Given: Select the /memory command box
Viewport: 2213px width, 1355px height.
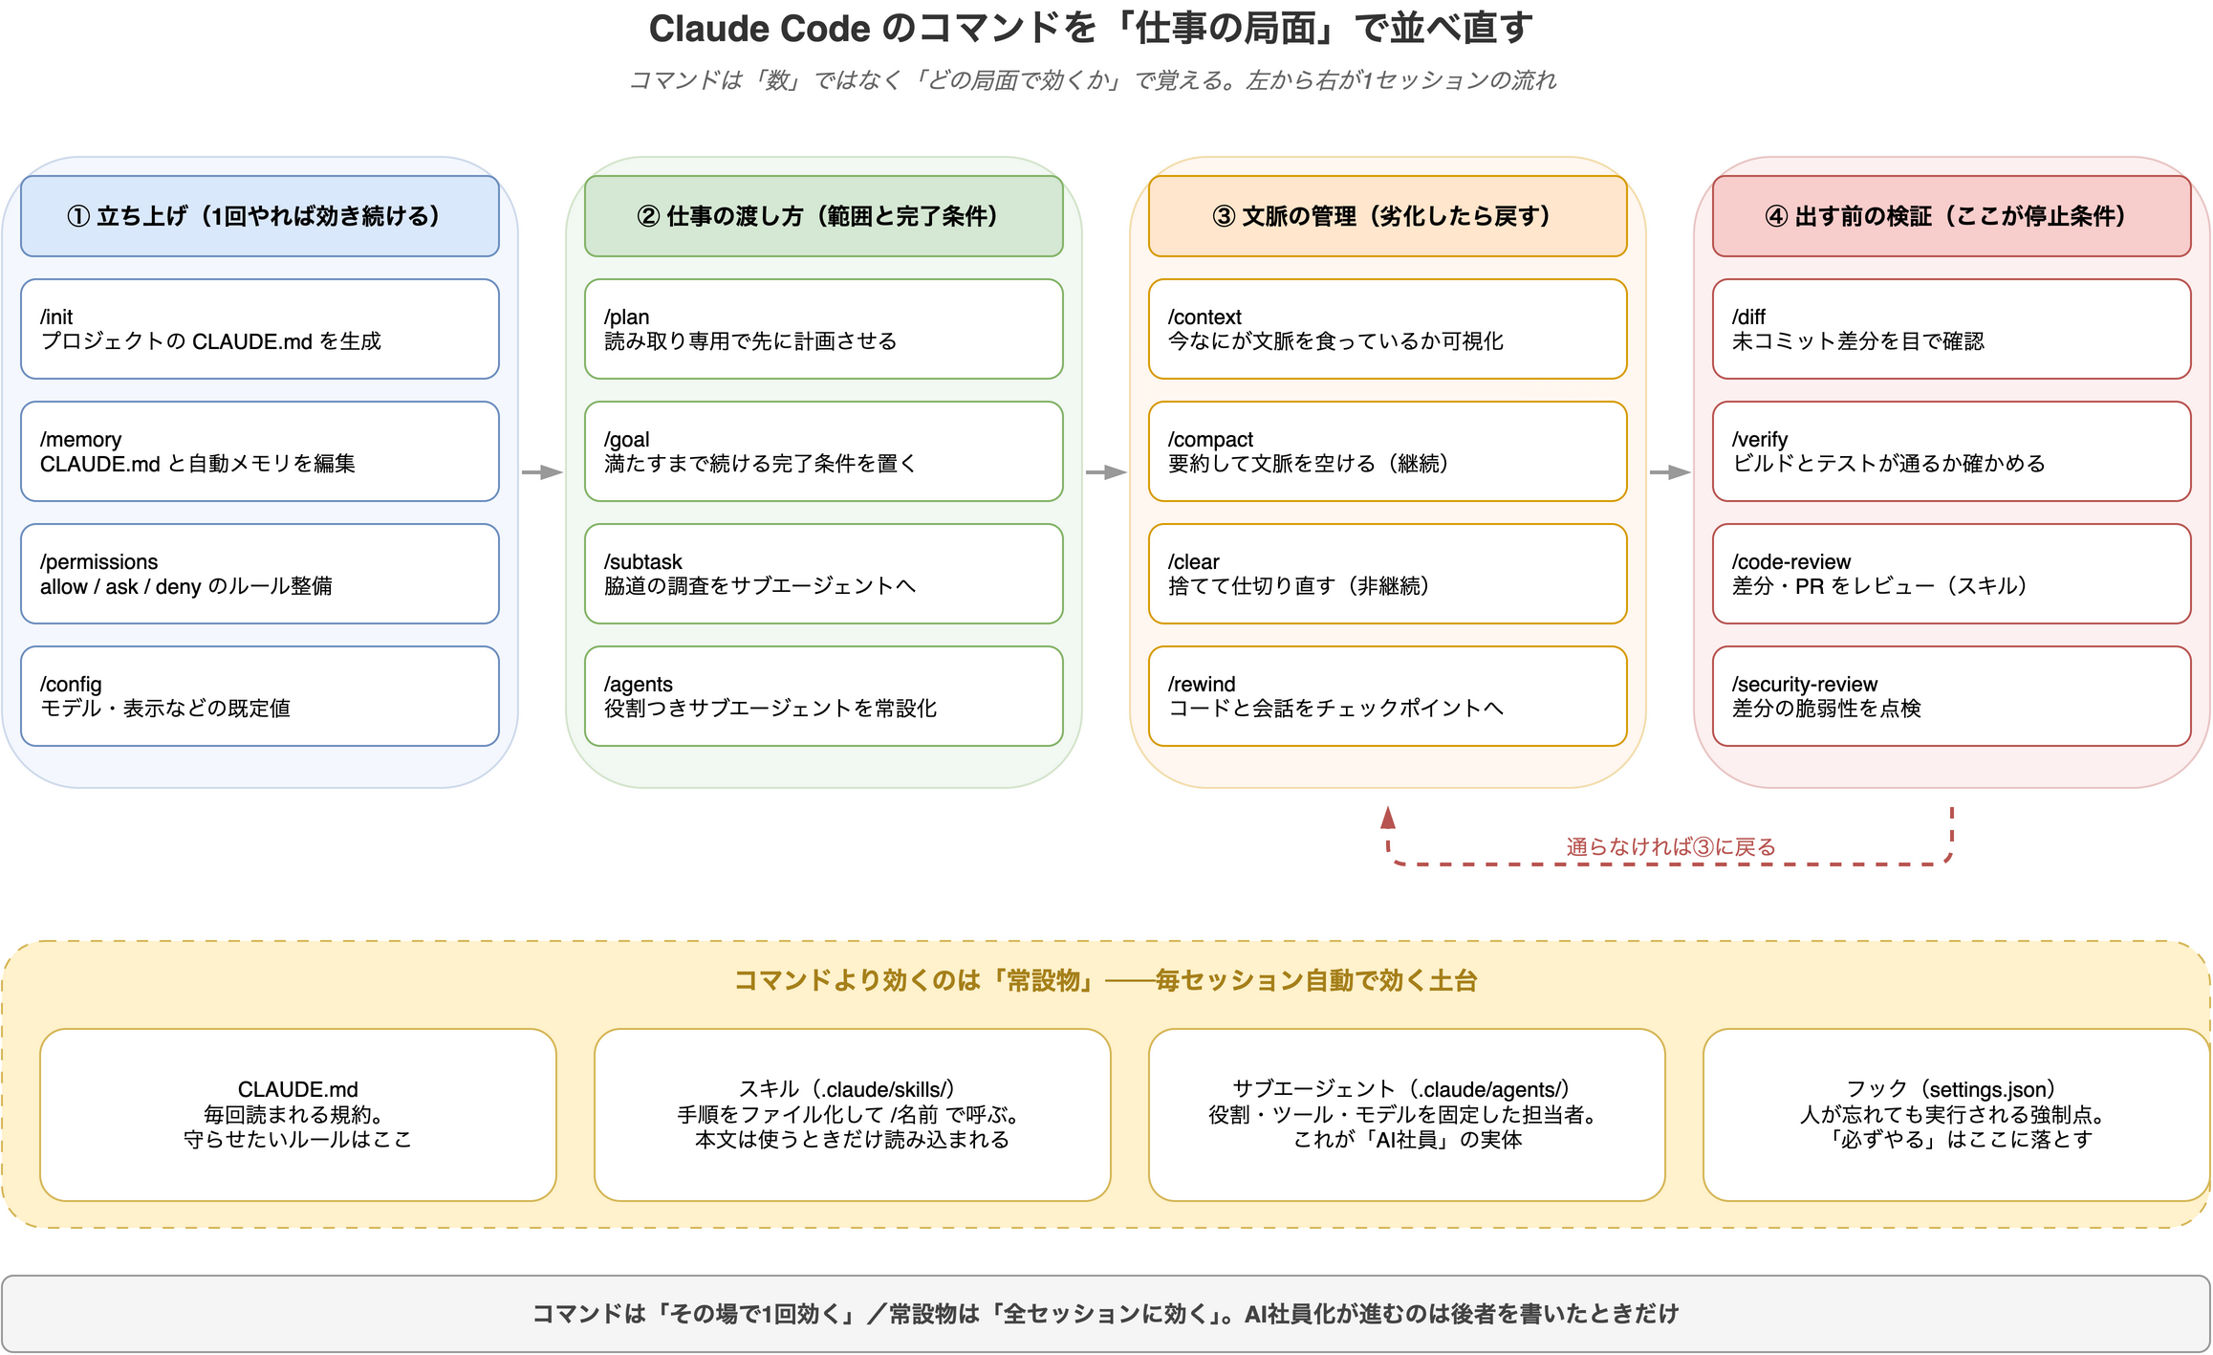Looking at the screenshot, I should coord(260,451).
